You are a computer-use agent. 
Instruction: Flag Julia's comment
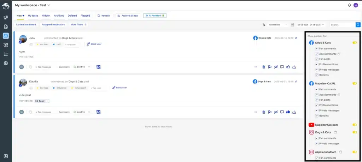click(270, 67)
